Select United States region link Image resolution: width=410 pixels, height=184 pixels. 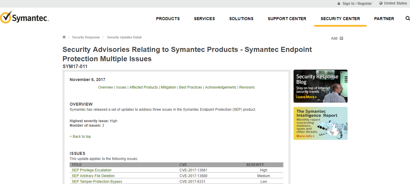pyautogui.click(x=395, y=3)
